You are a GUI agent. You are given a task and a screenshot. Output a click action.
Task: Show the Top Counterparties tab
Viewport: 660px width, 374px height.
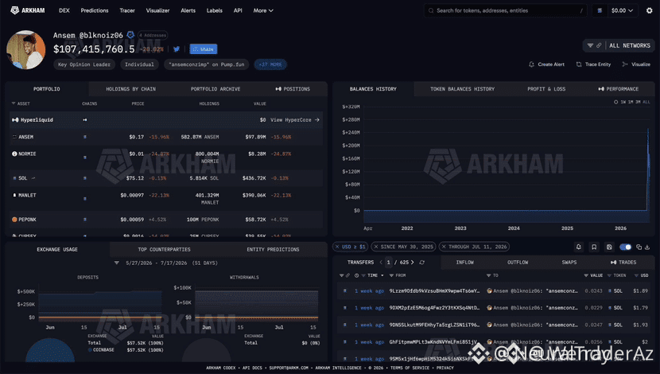coord(164,249)
